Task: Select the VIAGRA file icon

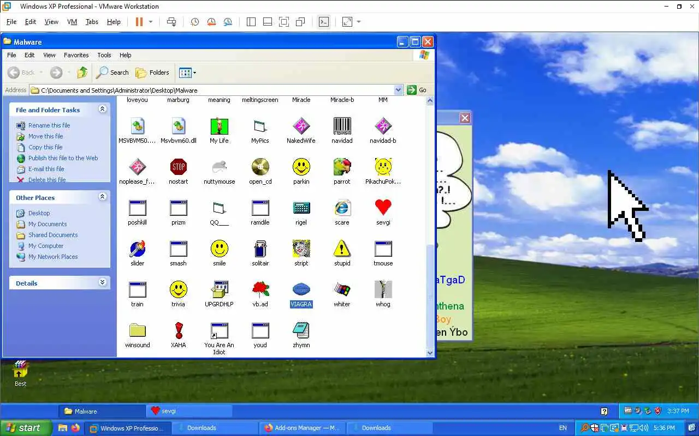Action: coord(301,289)
